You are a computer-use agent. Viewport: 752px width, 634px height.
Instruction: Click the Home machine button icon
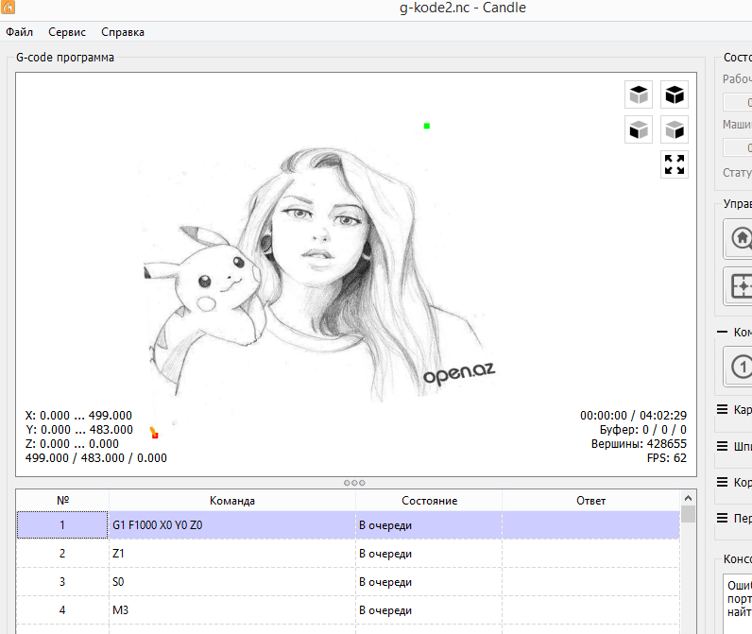[x=740, y=239]
